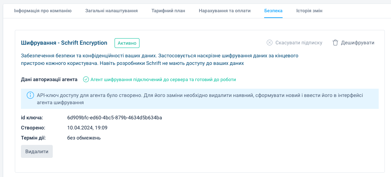
Task: Click the key ID value 6d909bfc
Action: tap(115, 118)
